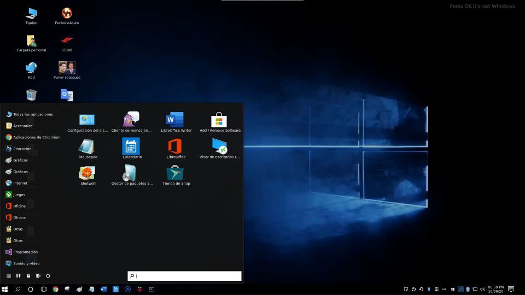
Task: Click the VNC tray icon
Action: (x=460, y=290)
